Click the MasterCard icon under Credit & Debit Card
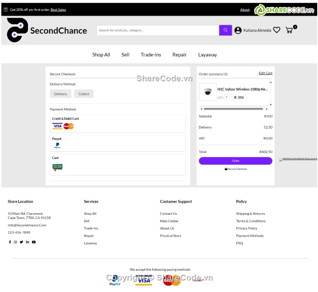Screen dimensions: 318x292 tap(69, 126)
